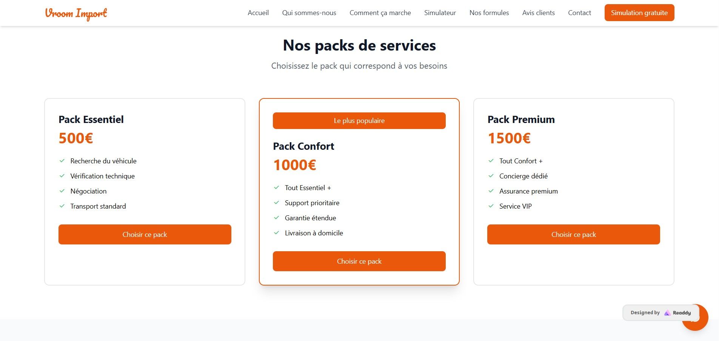
Task: Click the Contact nav link
Action: click(x=579, y=13)
